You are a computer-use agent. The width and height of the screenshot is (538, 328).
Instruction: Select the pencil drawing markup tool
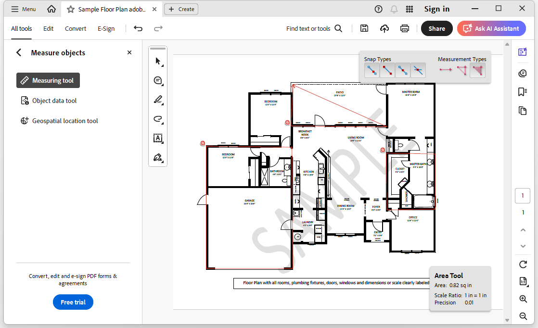tap(158, 100)
